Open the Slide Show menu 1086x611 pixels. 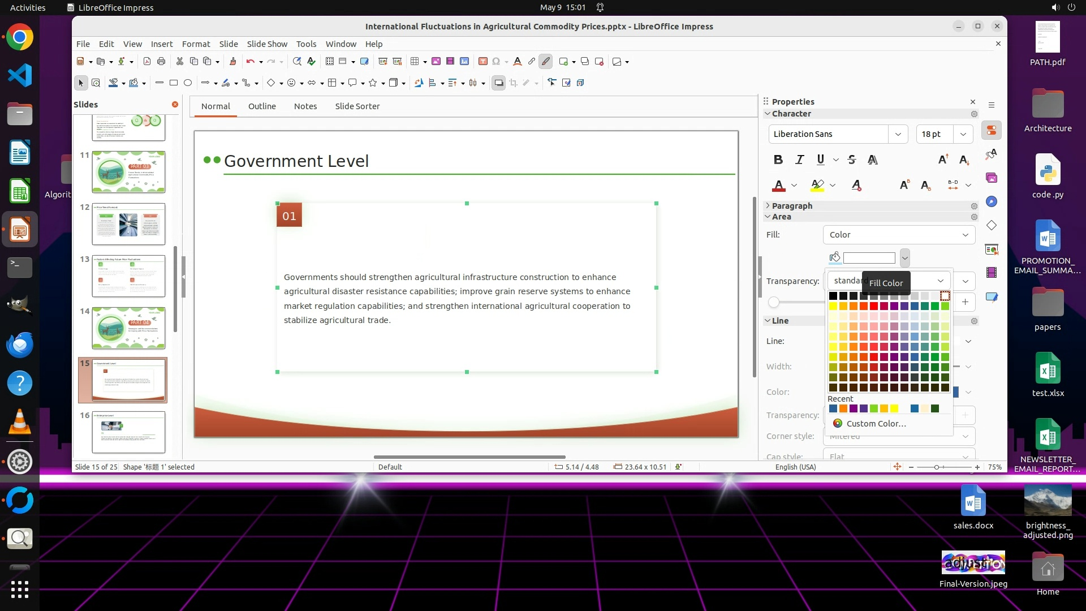coord(266,44)
